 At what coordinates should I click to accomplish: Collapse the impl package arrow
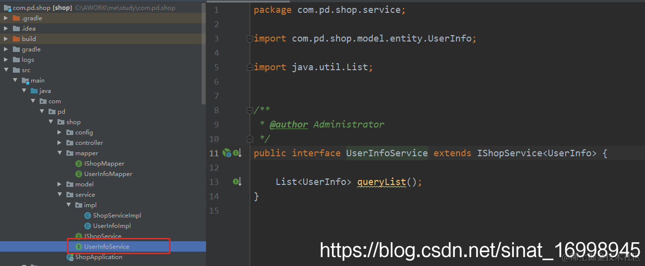(x=68, y=205)
